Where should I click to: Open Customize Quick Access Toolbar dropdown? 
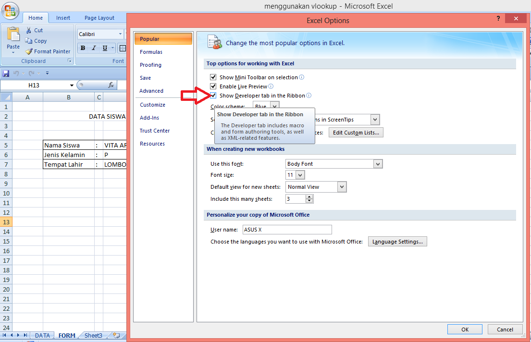click(x=47, y=73)
